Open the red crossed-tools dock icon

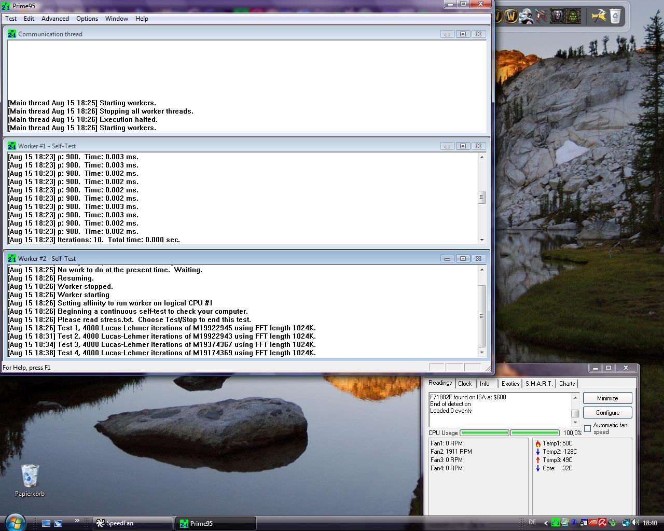pos(542,16)
